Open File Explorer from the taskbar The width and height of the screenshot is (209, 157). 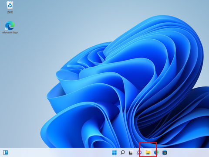pos(148,153)
